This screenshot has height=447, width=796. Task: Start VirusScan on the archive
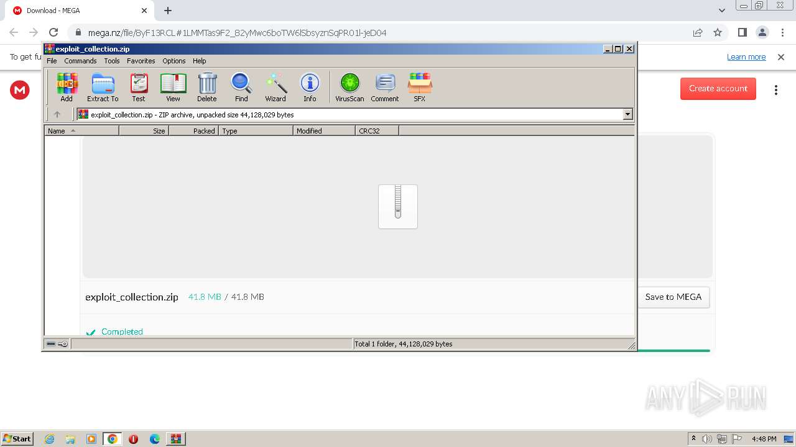349,87
